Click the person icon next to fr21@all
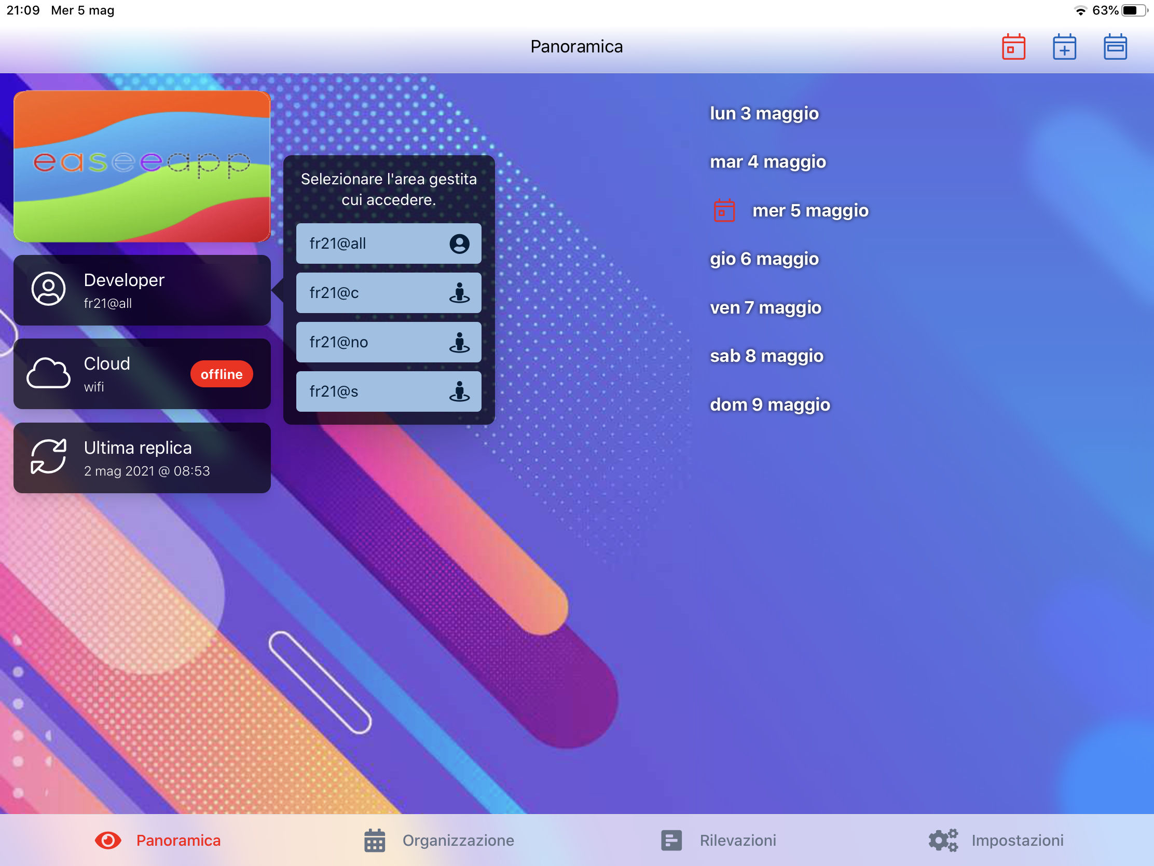The image size is (1154, 866). pos(459,243)
